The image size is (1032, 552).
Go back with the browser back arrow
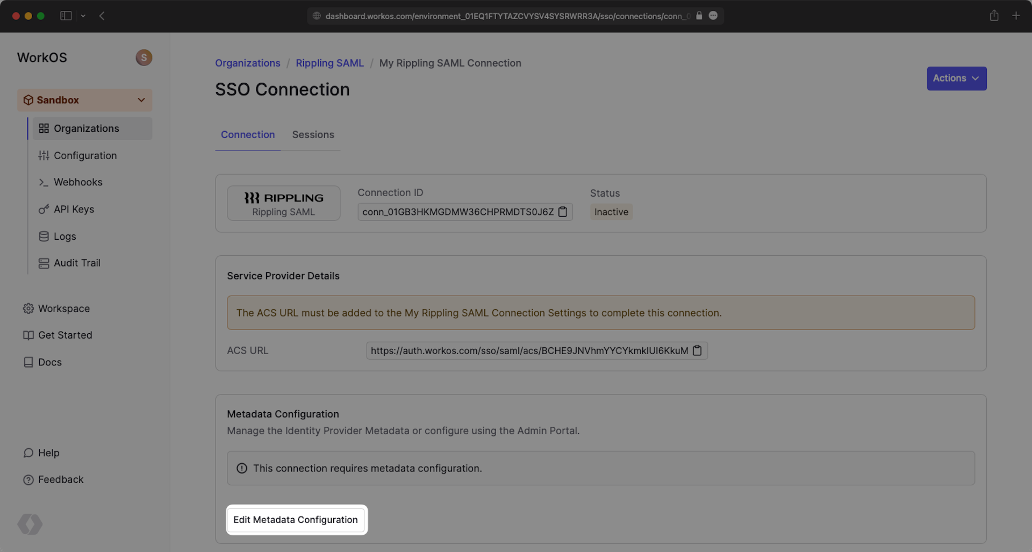pyautogui.click(x=102, y=16)
